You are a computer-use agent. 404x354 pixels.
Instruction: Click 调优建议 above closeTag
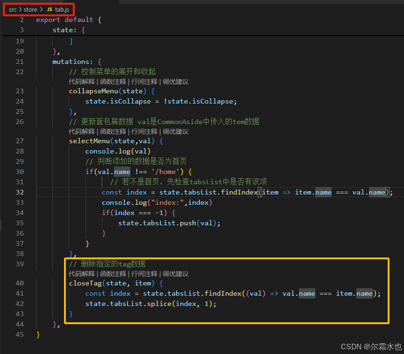(x=176, y=274)
